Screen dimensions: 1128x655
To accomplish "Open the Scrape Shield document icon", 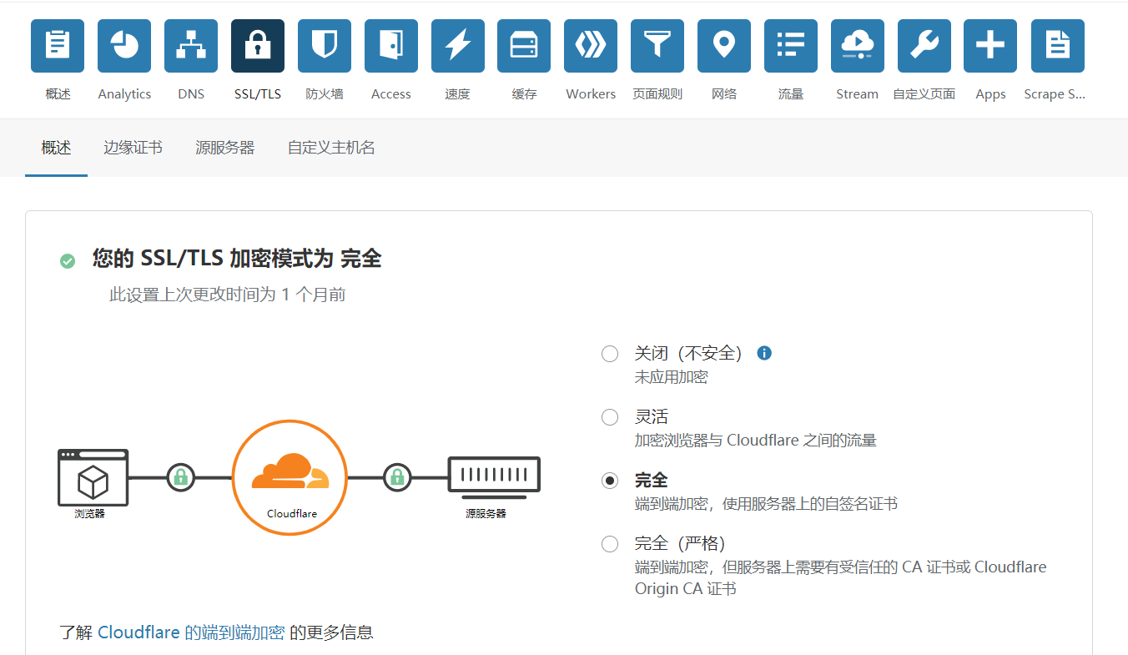I will point(1058,46).
